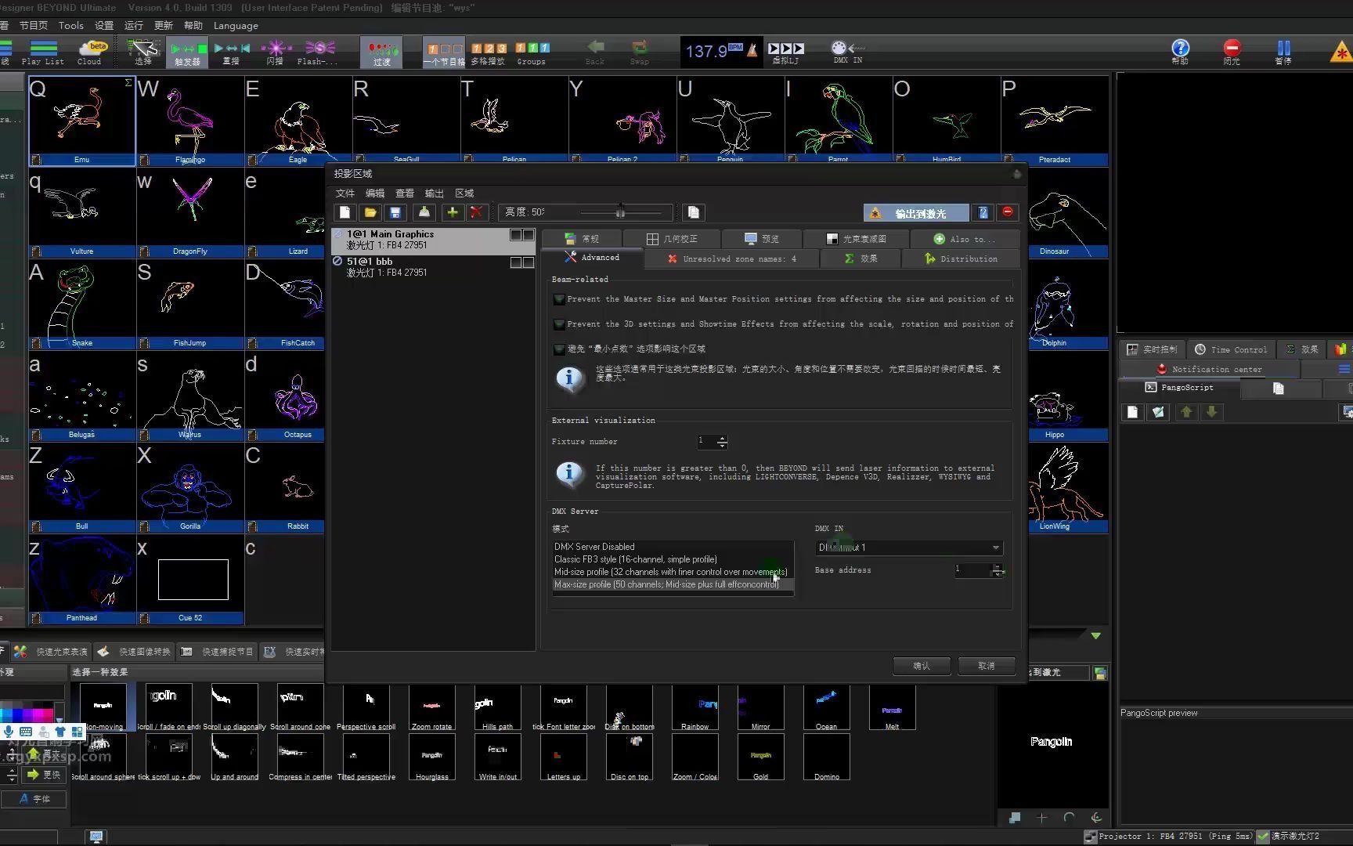This screenshot has height=846, width=1353.
Task: Click the red X delete zone icon
Action: pyautogui.click(x=477, y=212)
